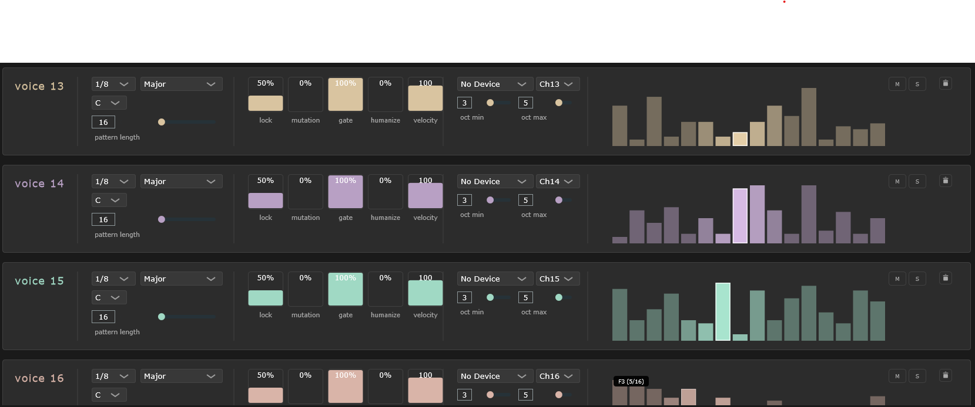Delete voice 15 with trash icon
975x407 pixels.
(x=945, y=278)
